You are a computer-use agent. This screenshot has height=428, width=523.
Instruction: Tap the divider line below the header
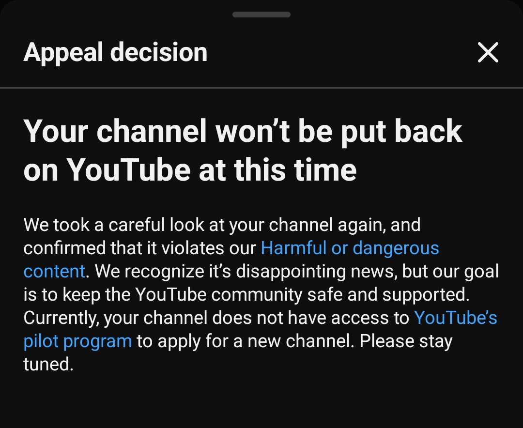coord(261,88)
